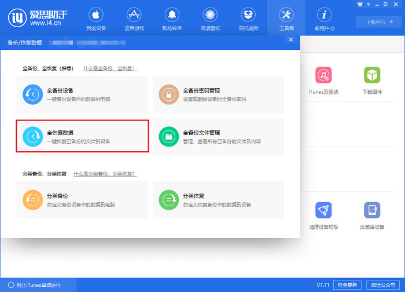Toggle 阻止iTunes自动运行 radio option
This screenshot has height=292, width=405.
click(11, 285)
